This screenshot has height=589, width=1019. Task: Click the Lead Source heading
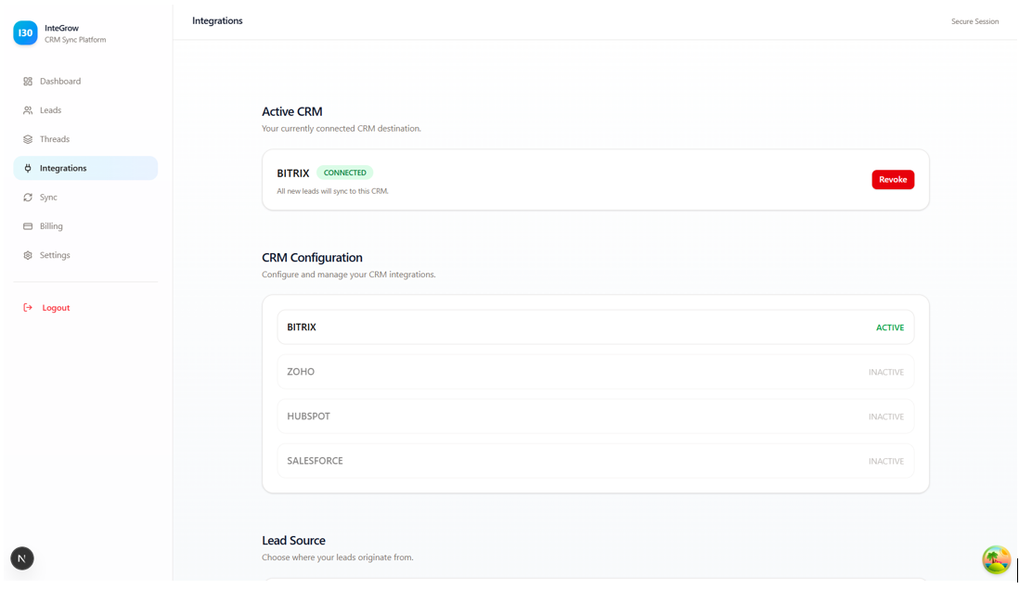point(294,540)
